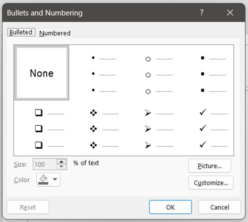Choose the arrow bullet style

[x=158, y=129]
